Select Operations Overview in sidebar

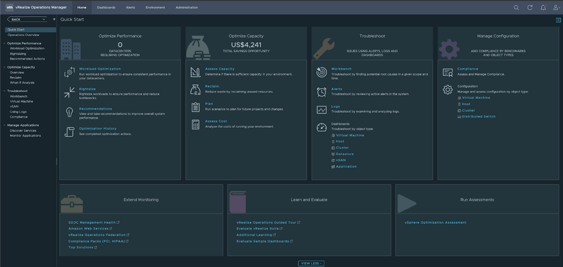tap(23, 35)
